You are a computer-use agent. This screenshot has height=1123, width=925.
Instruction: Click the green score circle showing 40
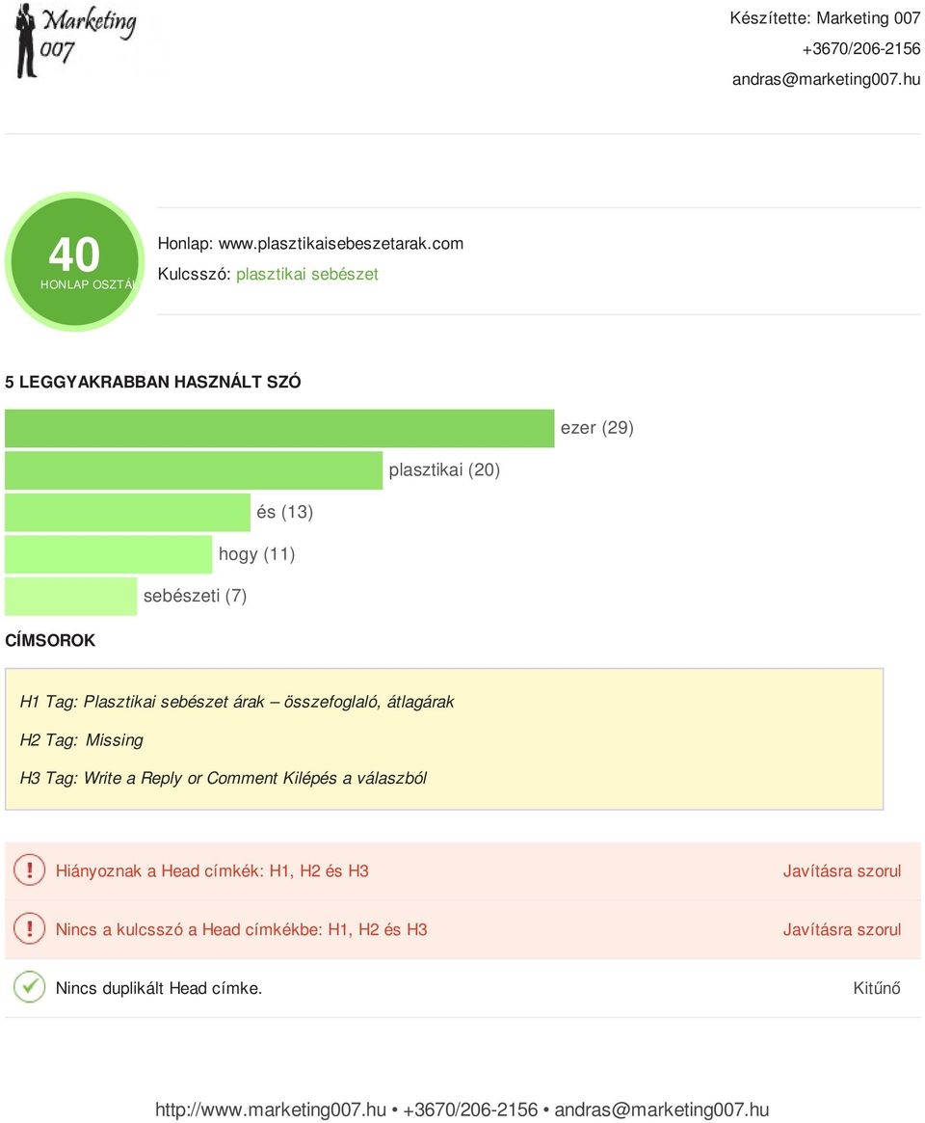pyautogui.click(x=74, y=261)
